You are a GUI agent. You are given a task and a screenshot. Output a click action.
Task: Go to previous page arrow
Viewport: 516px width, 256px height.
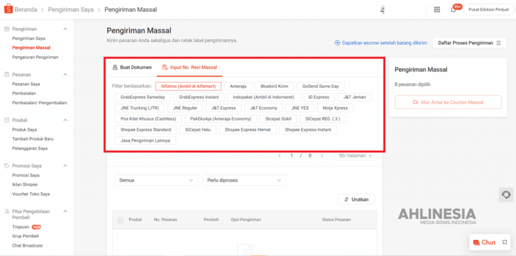click(279, 156)
